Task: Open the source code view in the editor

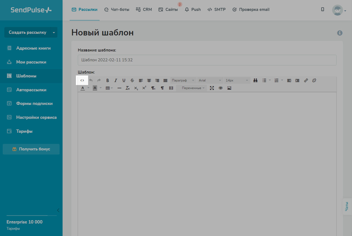Action: (x=82, y=80)
